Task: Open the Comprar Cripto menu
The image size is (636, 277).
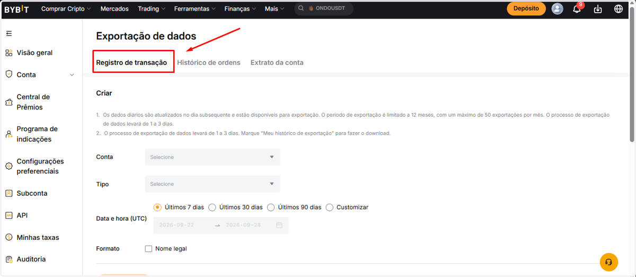Action: tap(66, 9)
